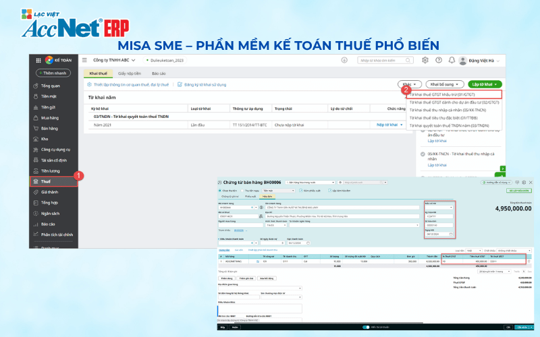Click the Đăng ký tờ khai sử dụng link
The image size is (540, 337).
pyautogui.click(x=202, y=85)
